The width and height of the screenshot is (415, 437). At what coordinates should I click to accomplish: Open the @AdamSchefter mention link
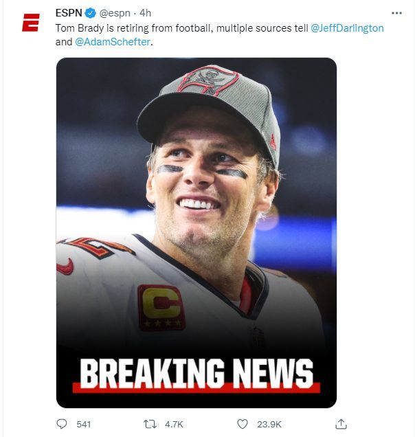tap(113, 42)
